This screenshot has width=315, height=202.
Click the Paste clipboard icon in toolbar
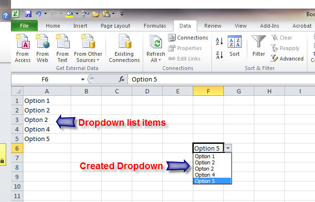106,14
